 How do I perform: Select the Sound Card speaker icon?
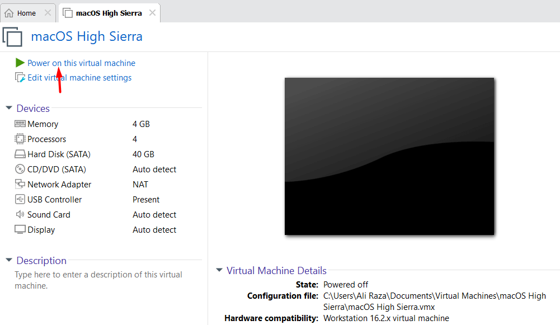(x=20, y=215)
